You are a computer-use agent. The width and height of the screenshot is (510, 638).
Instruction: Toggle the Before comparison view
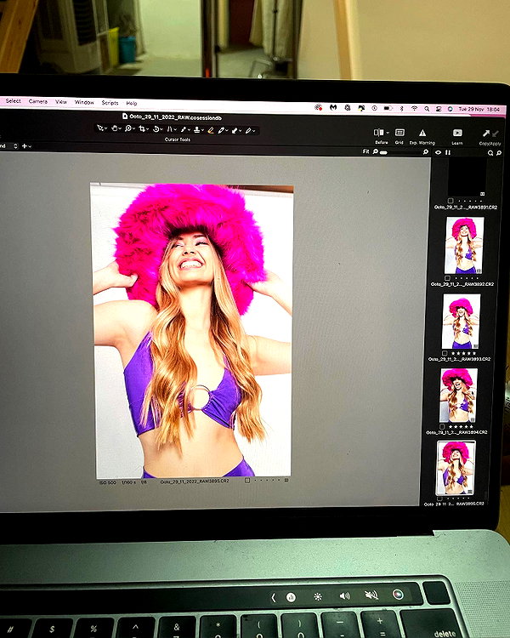(x=378, y=132)
